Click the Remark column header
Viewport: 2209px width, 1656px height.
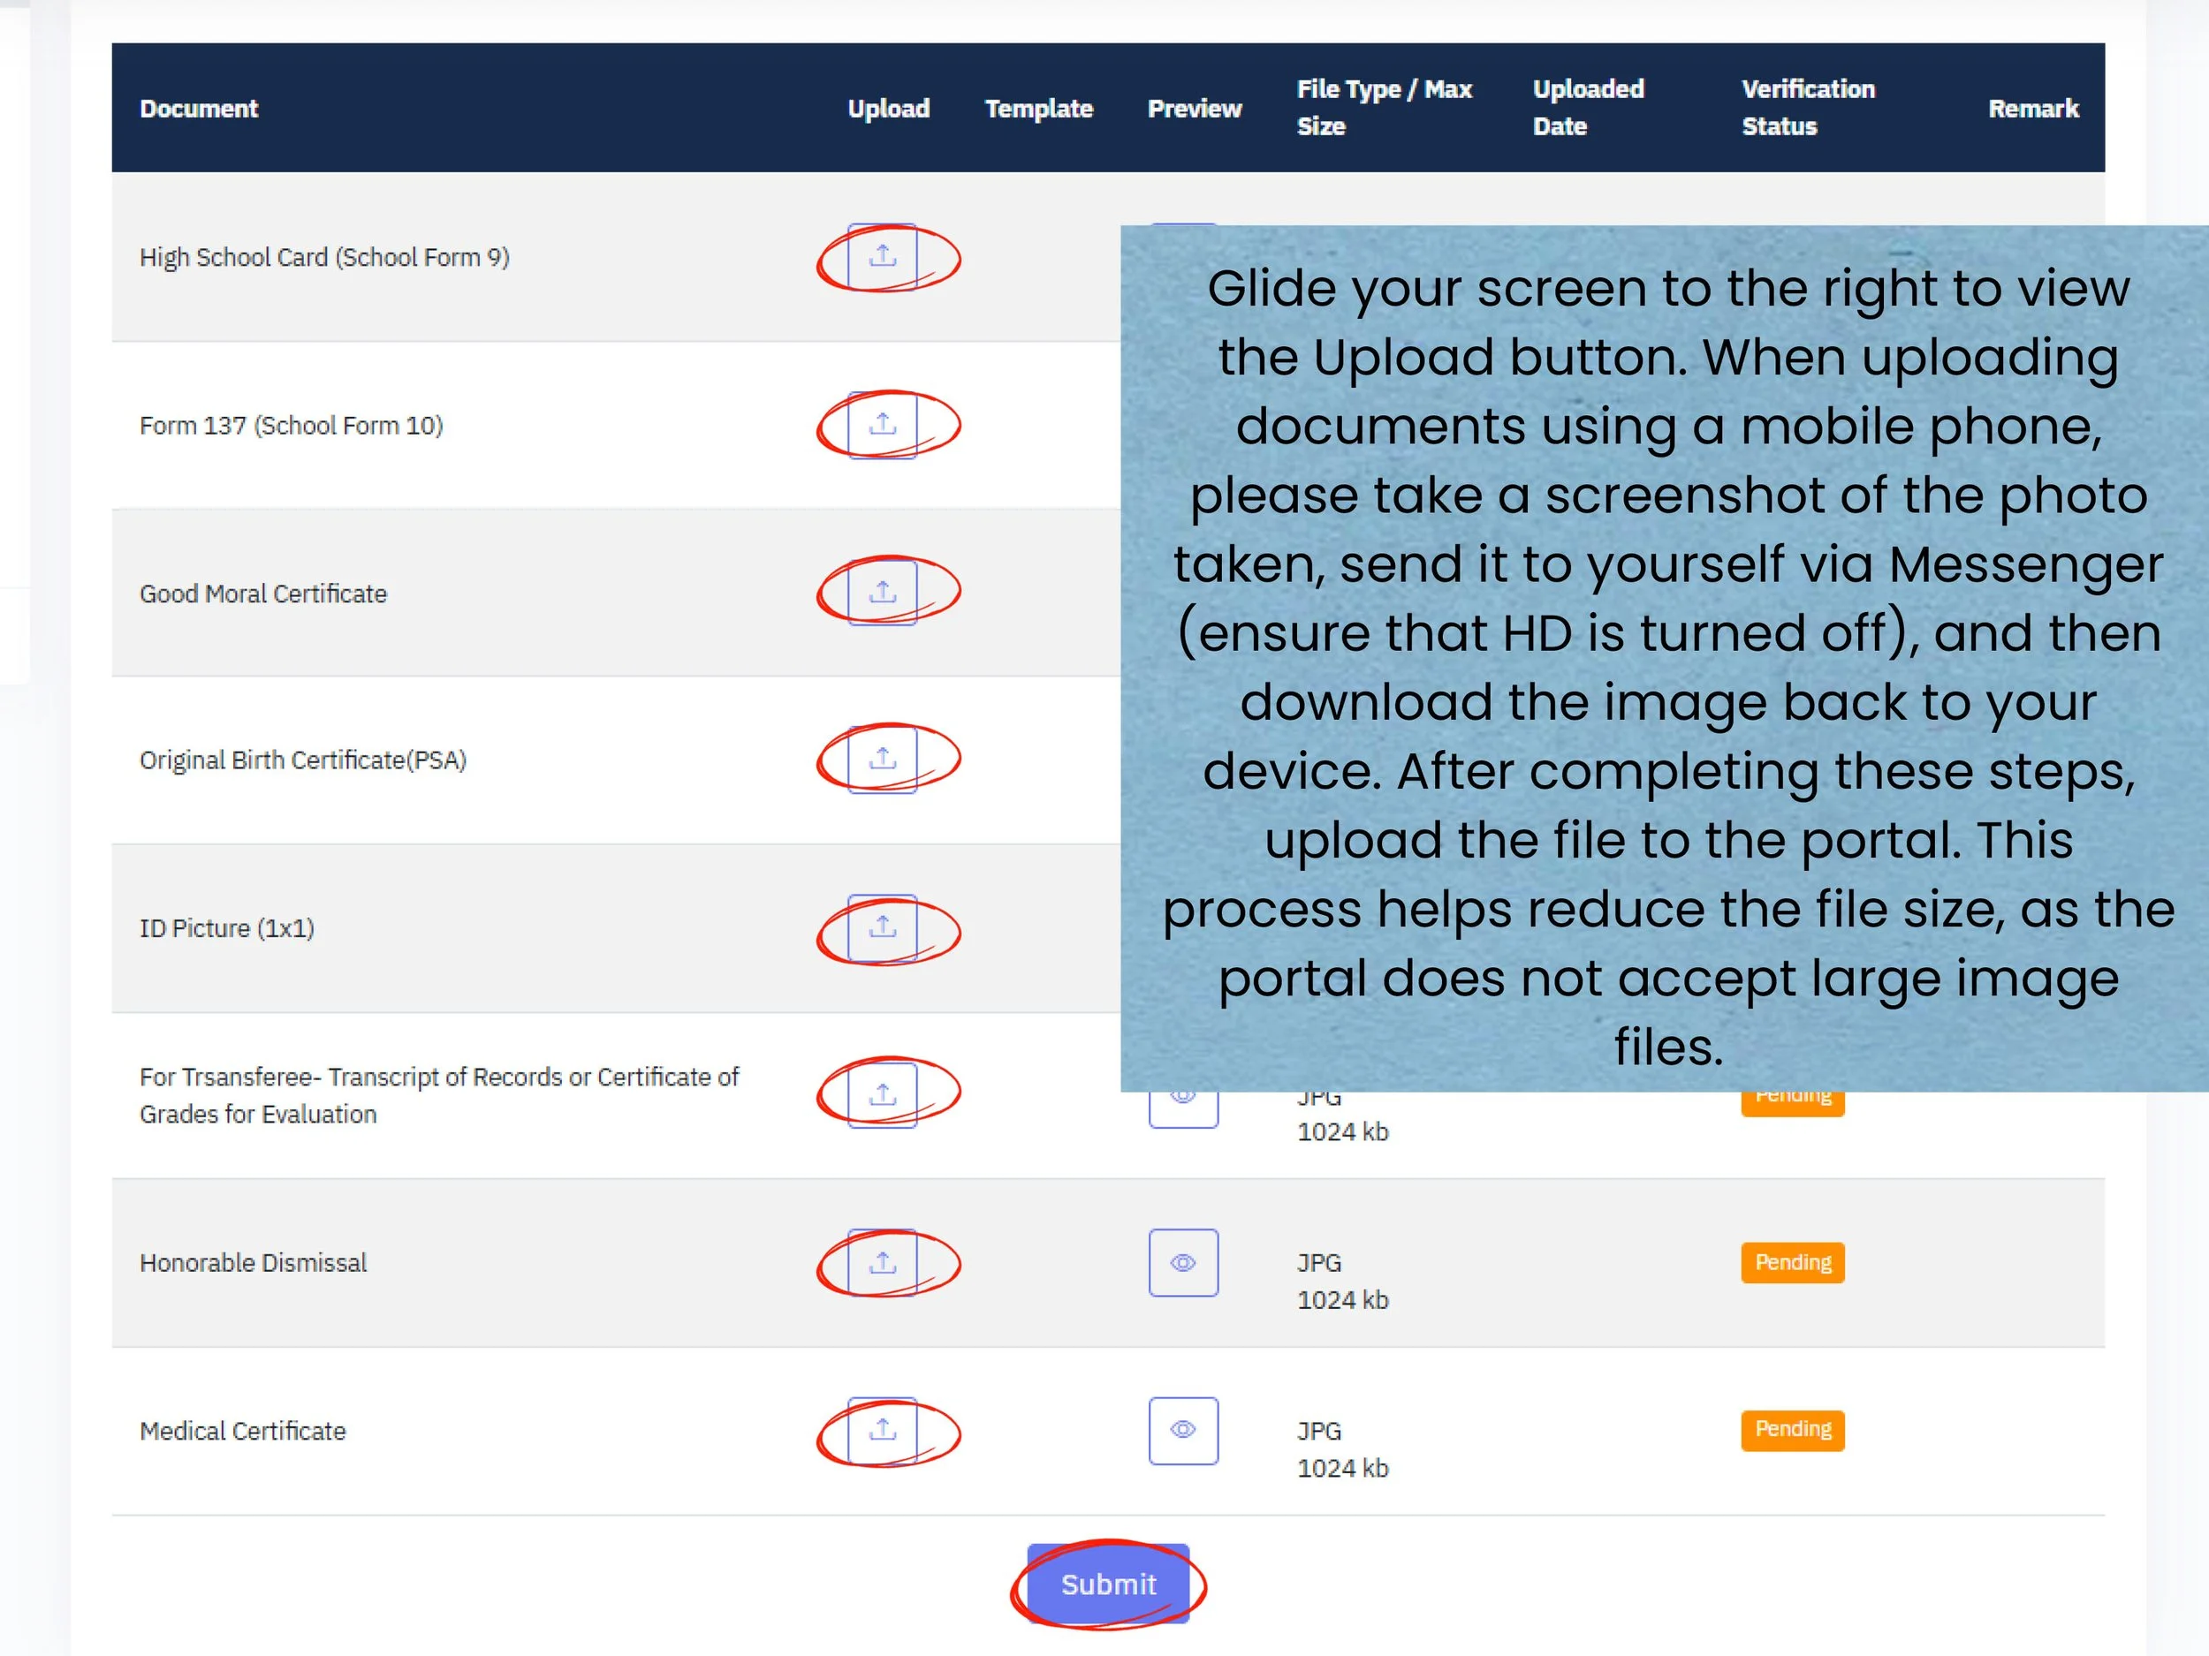[2033, 108]
